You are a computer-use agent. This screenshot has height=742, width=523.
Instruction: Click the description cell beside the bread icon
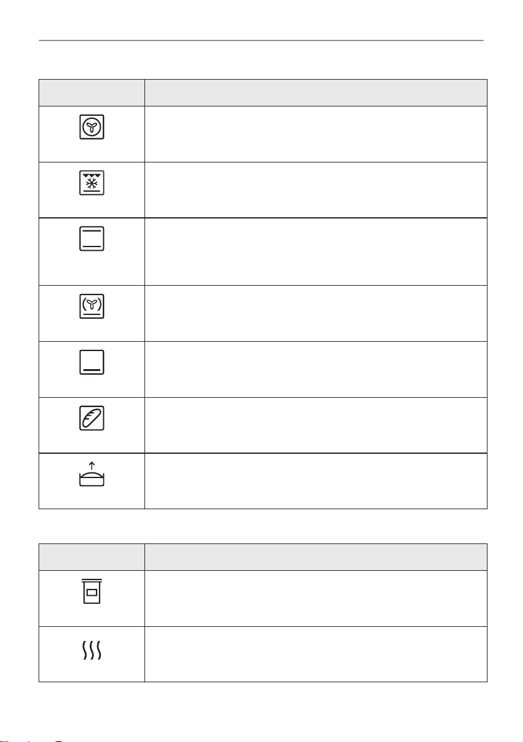(x=316, y=425)
